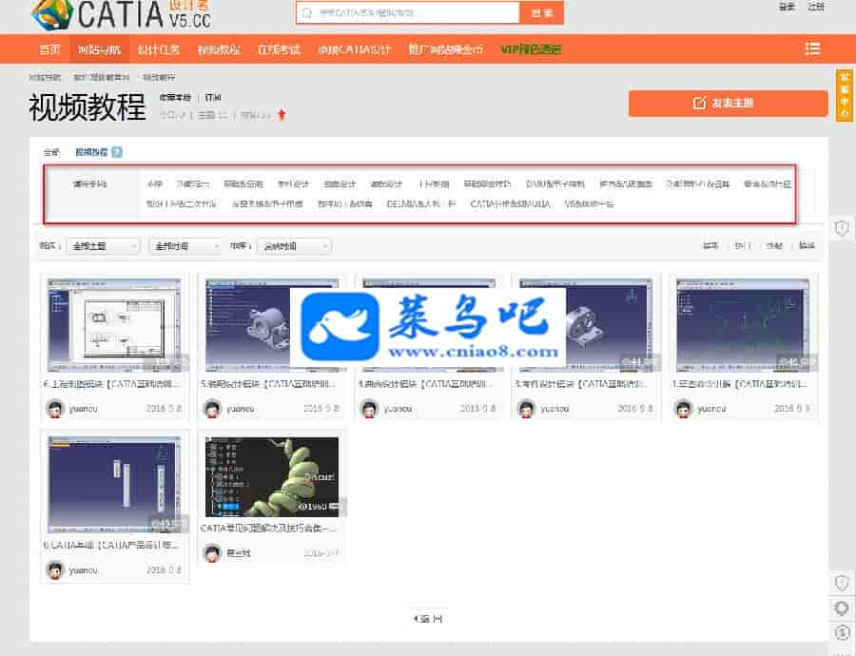Go to 首页 in the orange navigation bar
856x656 pixels.
coord(49,49)
